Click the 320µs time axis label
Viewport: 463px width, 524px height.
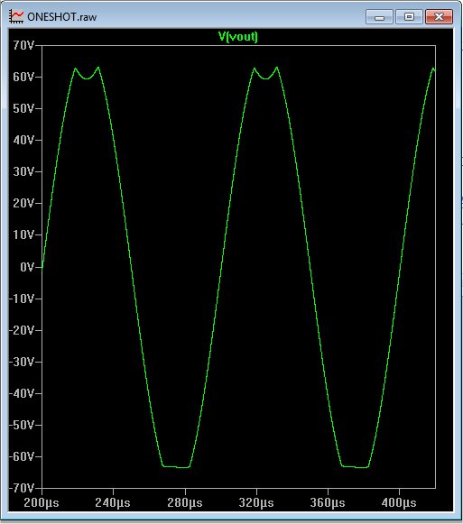256,502
